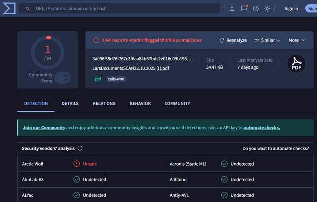Click the malicious alert warning icon
The width and height of the screenshot is (317, 202).
96,40
